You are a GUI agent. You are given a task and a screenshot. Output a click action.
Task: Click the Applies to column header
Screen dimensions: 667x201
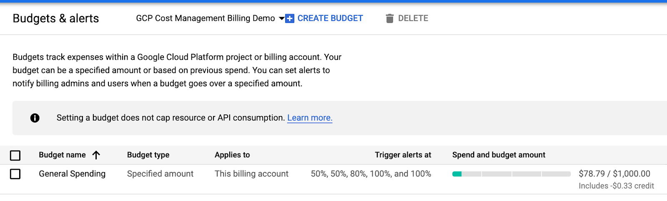coord(232,155)
